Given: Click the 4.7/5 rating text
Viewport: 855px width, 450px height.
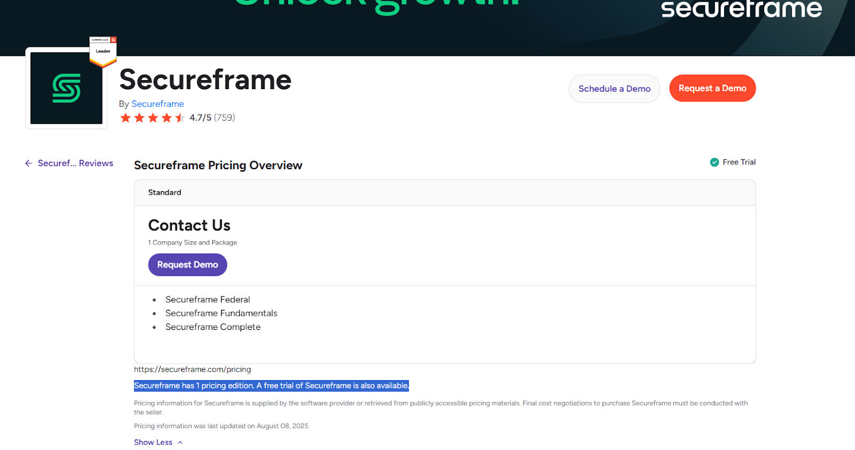Looking at the screenshot, I should coord(200,117).
